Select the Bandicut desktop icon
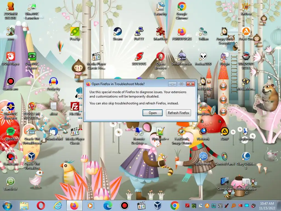Screen dimensions: 281x211 (11, 184)
